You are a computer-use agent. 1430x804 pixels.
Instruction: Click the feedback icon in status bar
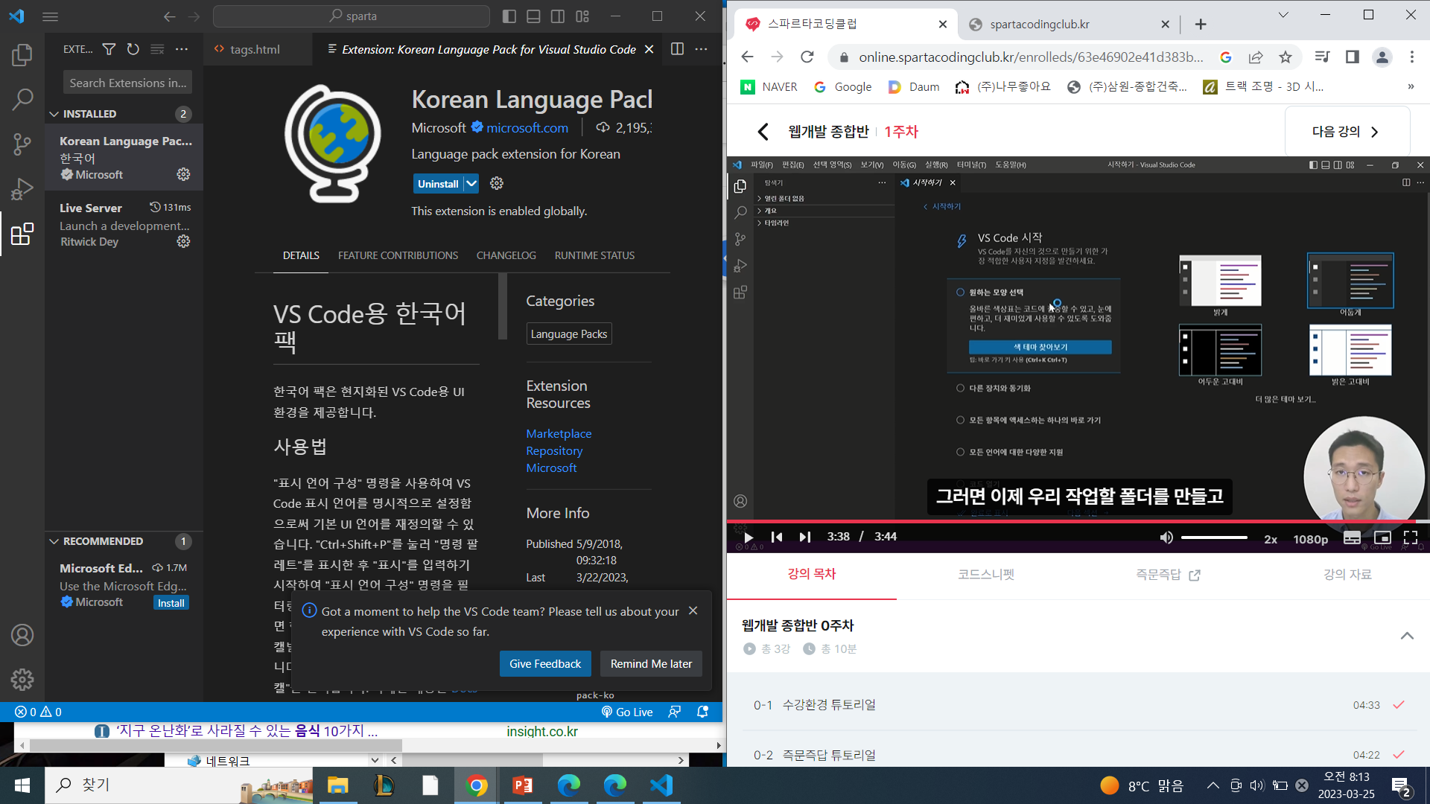pyautogui.click(x=674, y=712)
